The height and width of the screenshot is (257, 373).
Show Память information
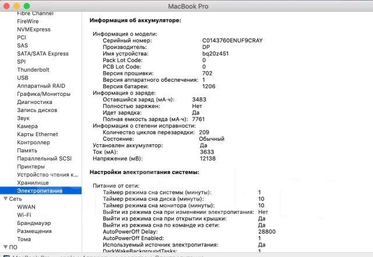pyautogui.click(x=27, y=151)
